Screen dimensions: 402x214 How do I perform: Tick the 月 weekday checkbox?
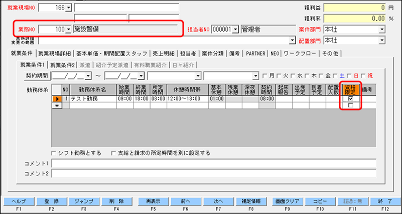coord(265,76)
